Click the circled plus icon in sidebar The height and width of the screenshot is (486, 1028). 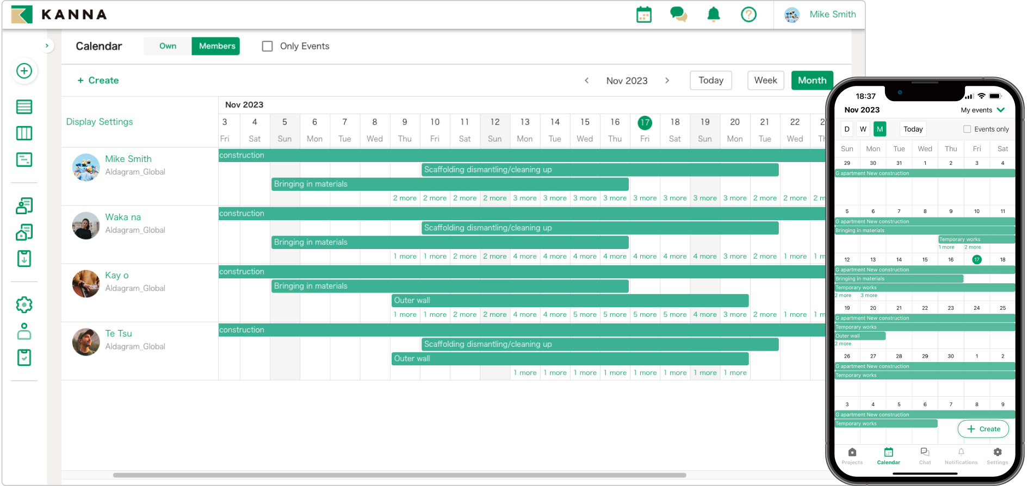point(24,71)
